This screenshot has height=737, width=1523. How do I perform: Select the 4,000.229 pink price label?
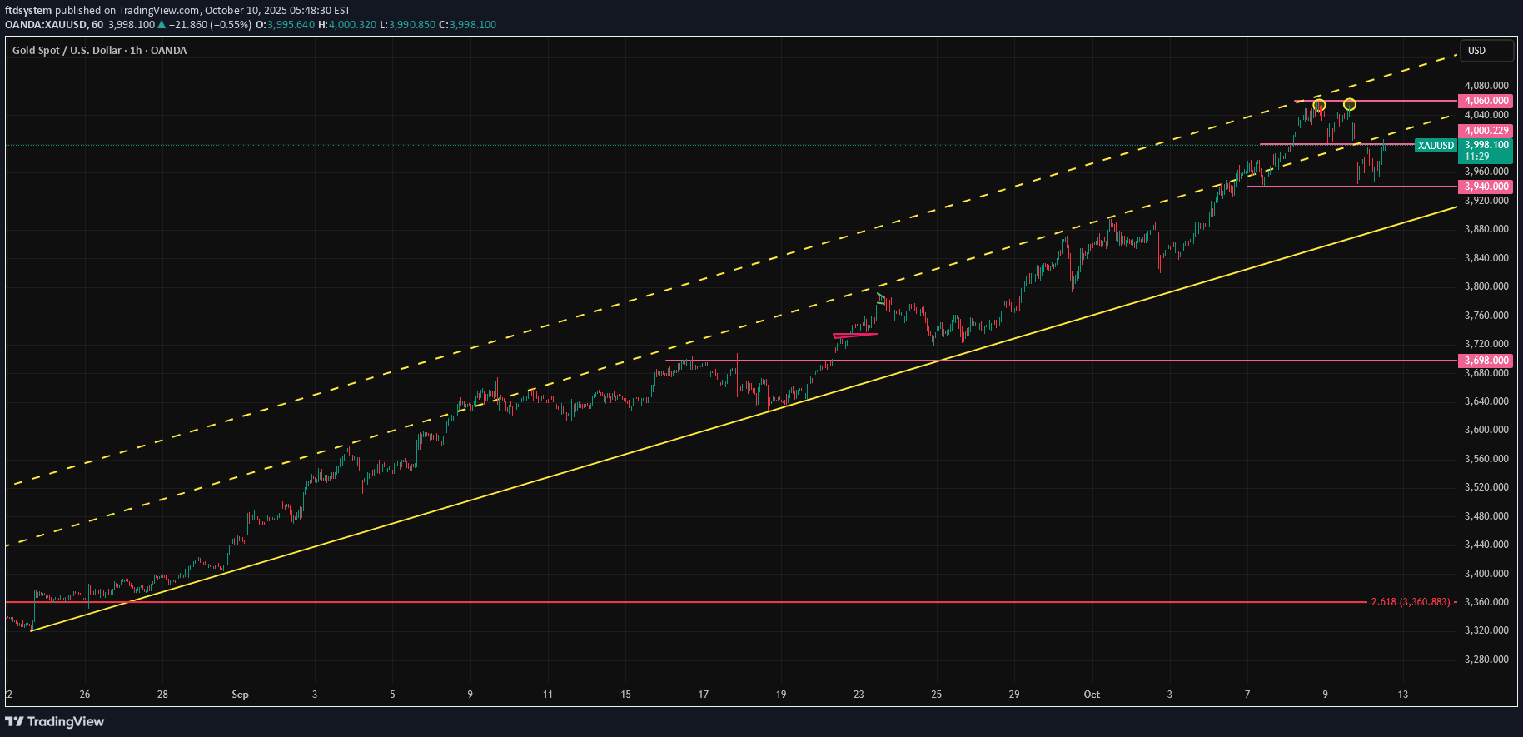1486,131
